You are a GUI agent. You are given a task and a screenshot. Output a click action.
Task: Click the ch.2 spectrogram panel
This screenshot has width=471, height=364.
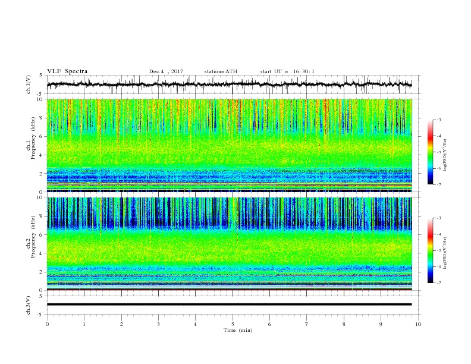click(229, 244)
